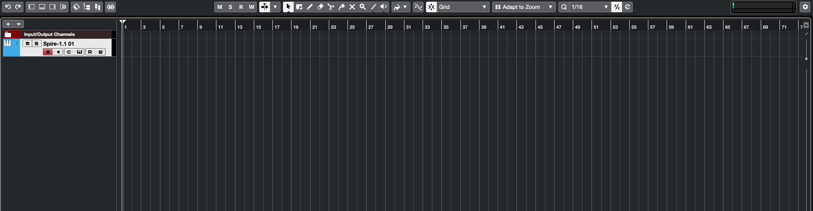Click the system performance meter
The image size is (813, 211).
tap(763, 7)
